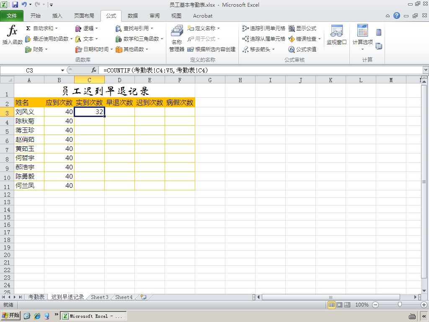Click the horizontal scrollbar thumb
The image size is (429, 322).
point(331,297)
